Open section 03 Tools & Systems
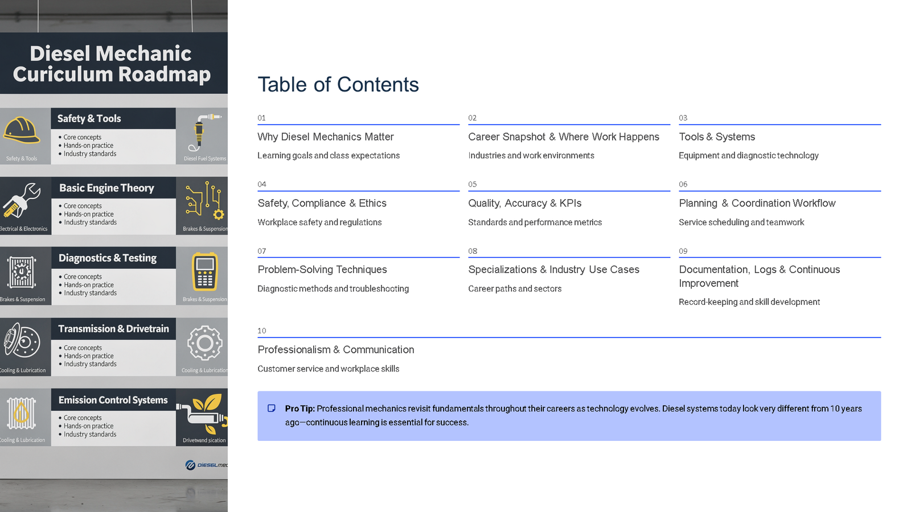This screenshot has height=512, width=911. coord(717,137)
